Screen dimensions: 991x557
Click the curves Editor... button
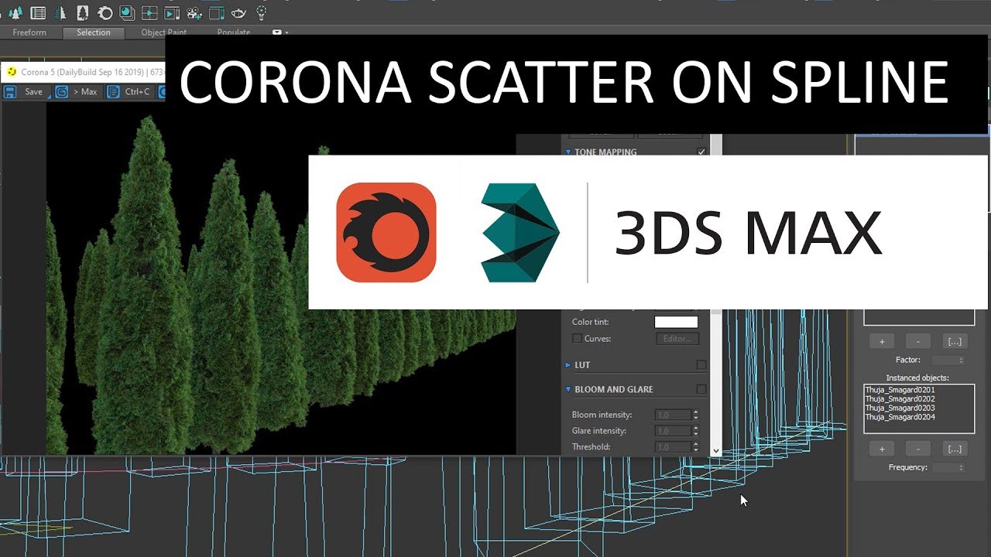(x=677, y=338)
